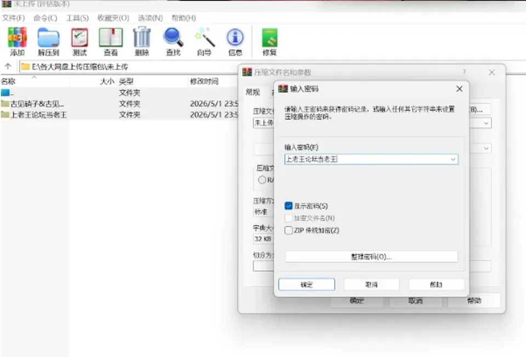Image resolution: width=526 pixels, height=357 pixels.
Task: Click the 删除 (Delete) trash icon
Action: [142, 42]
